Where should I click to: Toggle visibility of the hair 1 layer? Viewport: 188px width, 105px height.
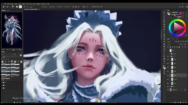[x=168, y=64]
